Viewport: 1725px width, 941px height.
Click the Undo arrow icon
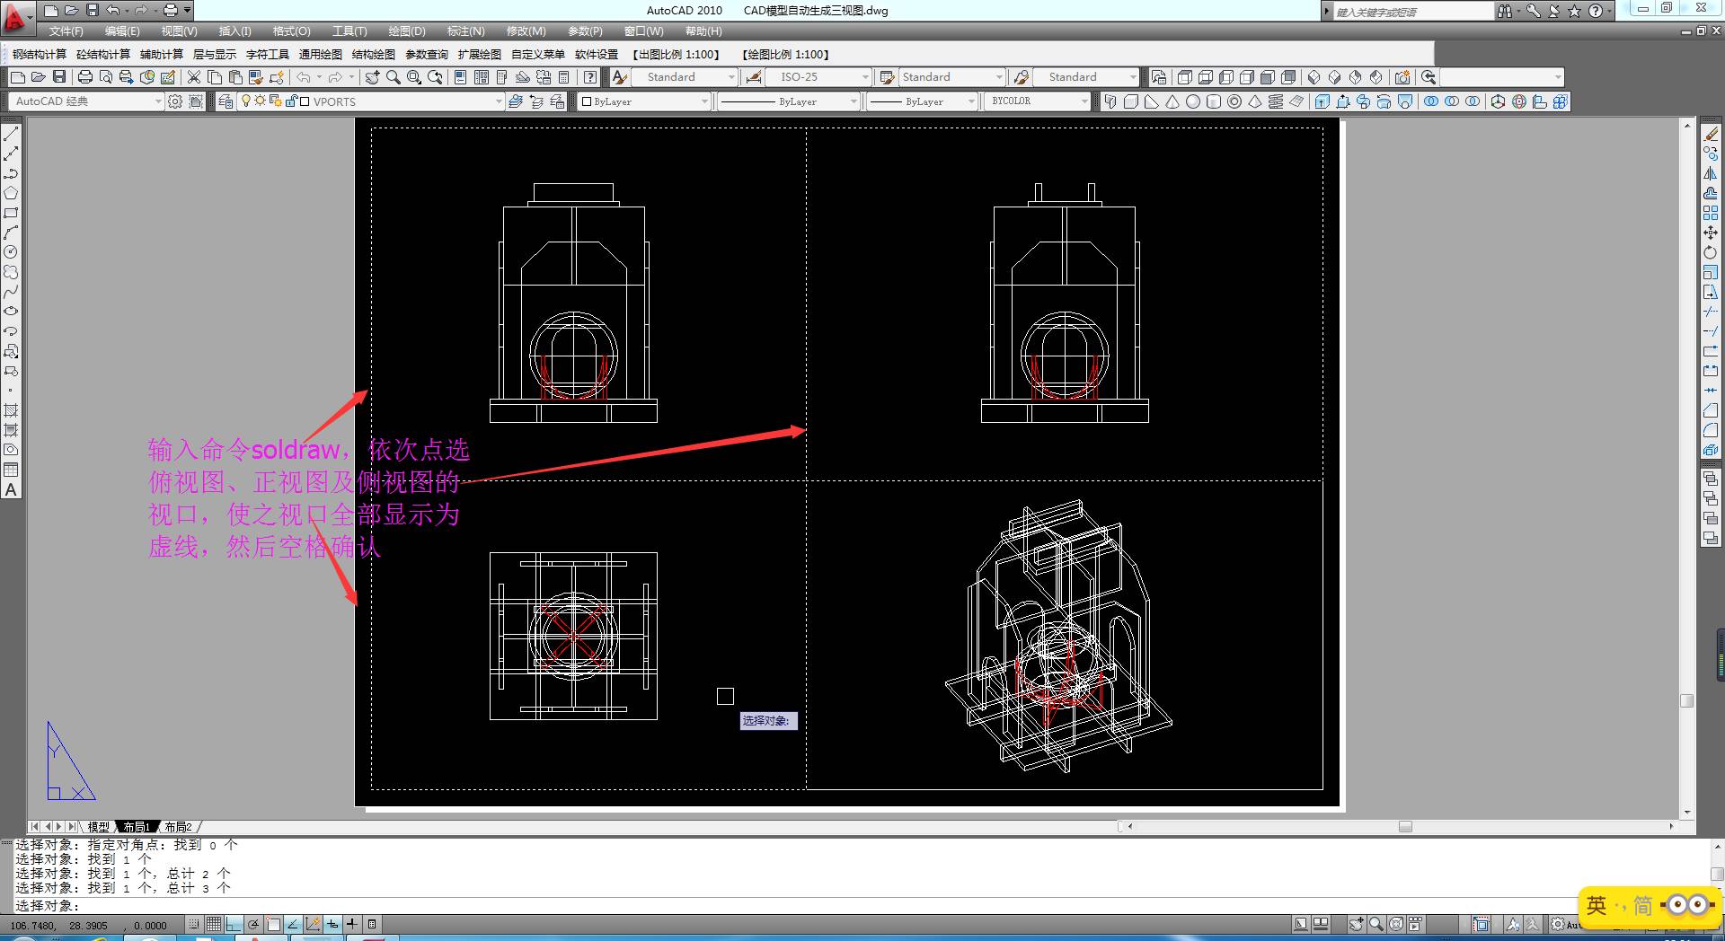[304, 77]
